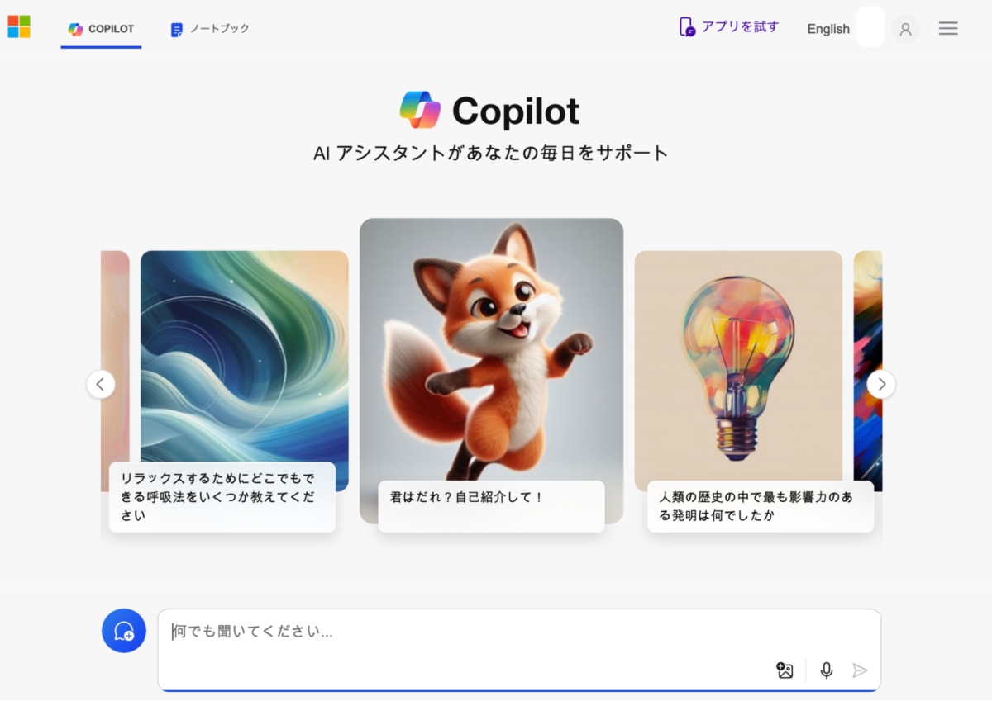Open the ノートブック tab
Image resolution: width=992 pixels, height=701 pixels.
[209, 29]
